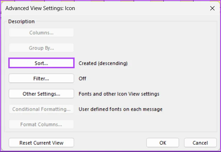Click the Reset Current View button
This screenshot has height=152, width=221.
pyautogui.click(x=41, y=143)
